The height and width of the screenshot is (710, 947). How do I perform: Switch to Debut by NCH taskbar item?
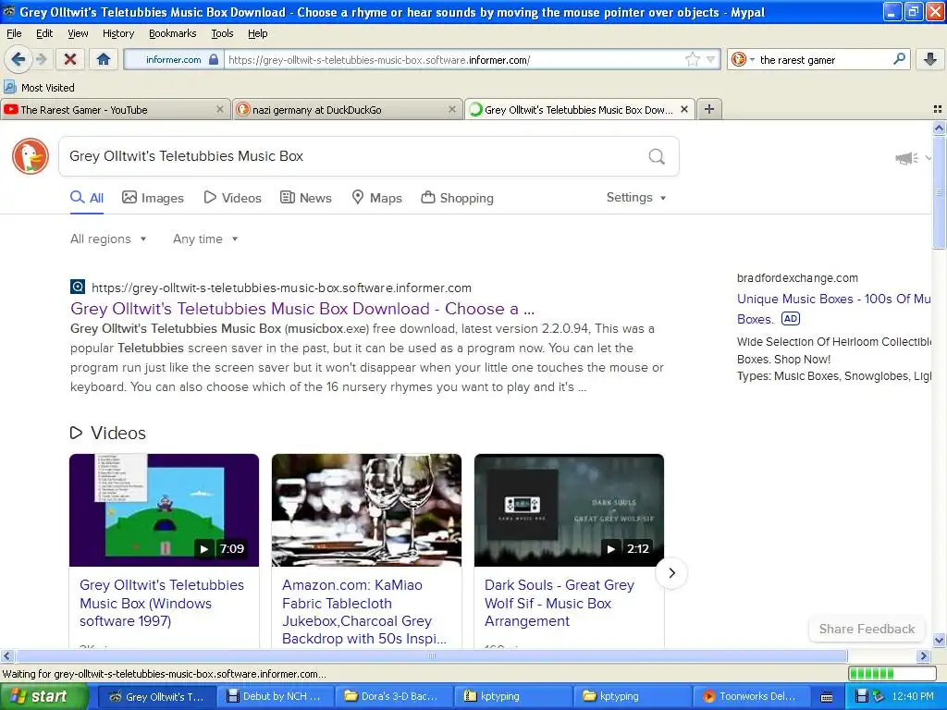click(x=273, y=696)
